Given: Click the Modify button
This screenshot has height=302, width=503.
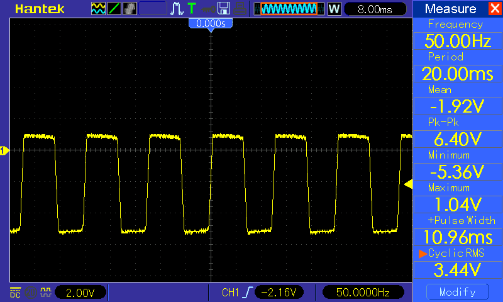Looking at the screenshot, I should tap(458, 292).
